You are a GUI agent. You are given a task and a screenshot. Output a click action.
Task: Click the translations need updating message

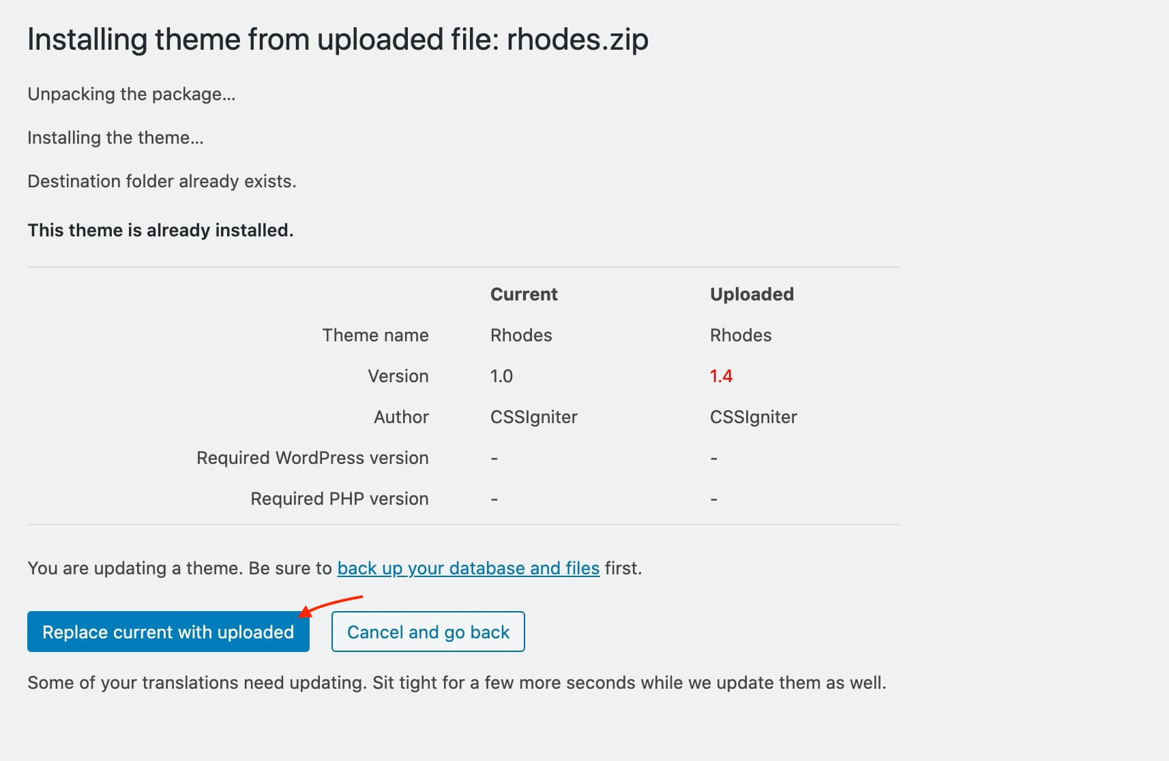[x=457, y=683]
